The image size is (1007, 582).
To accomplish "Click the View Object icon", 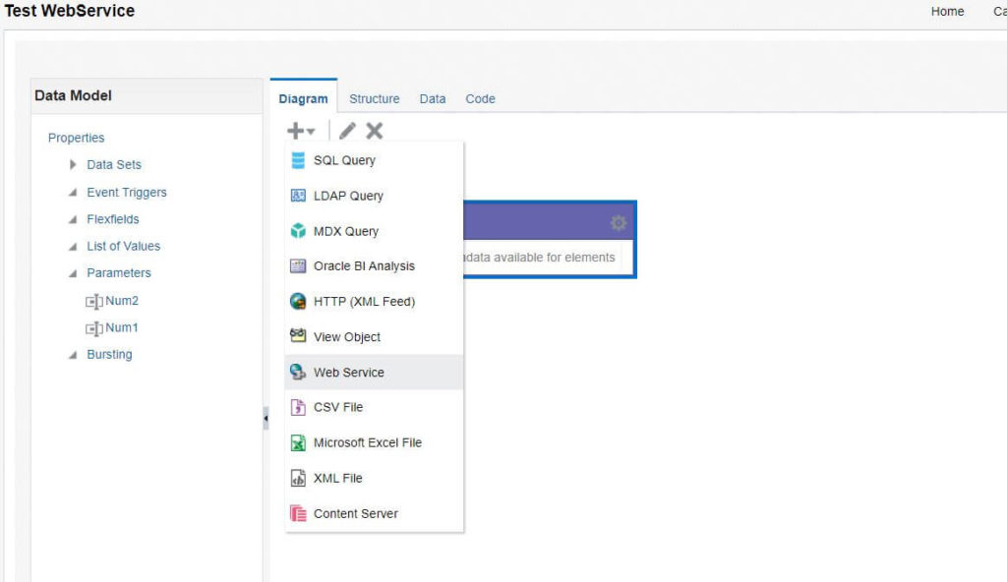I will 298,336.
